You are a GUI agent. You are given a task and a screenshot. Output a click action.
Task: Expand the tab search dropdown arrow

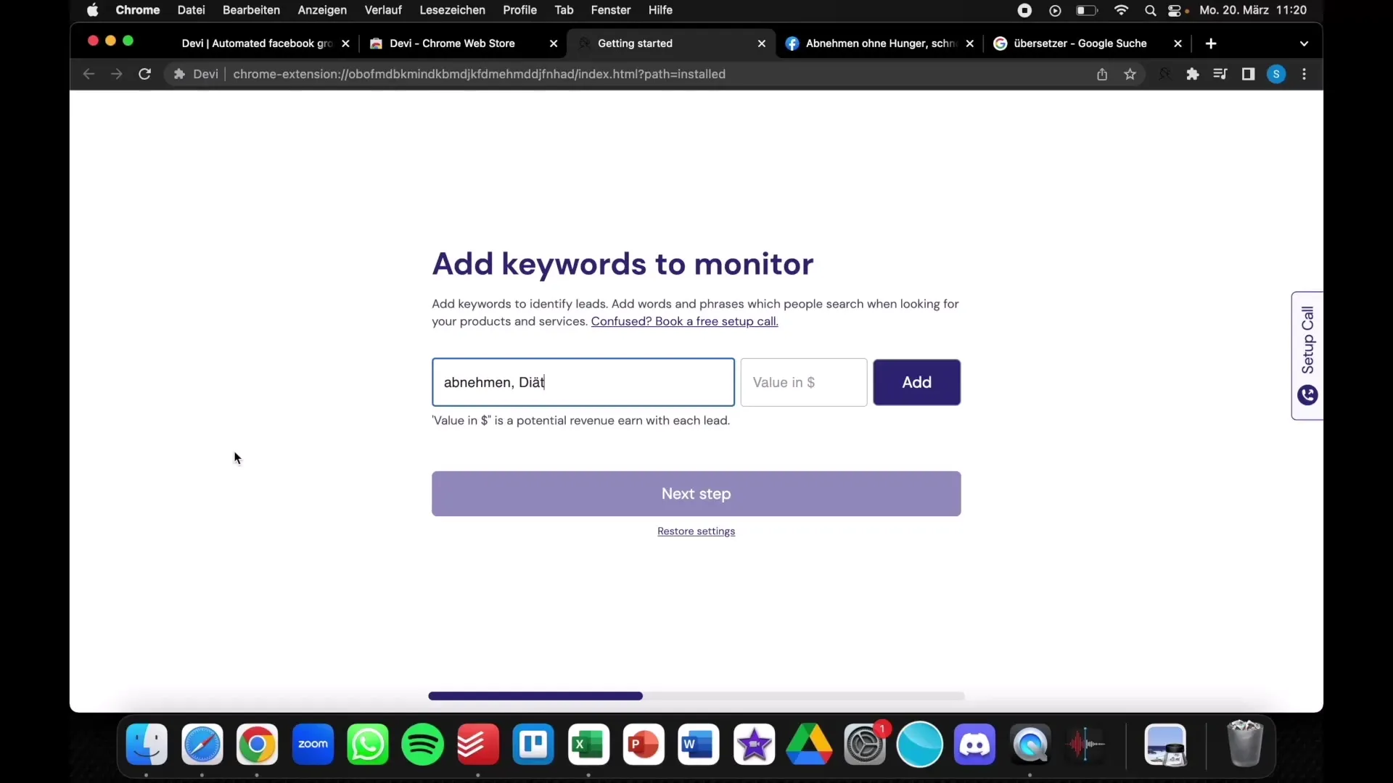pos(1304,43)
